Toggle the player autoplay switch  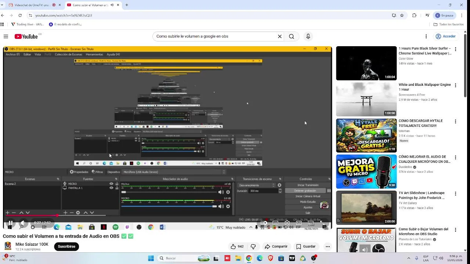pyautogui.click(x=264, y=223)
